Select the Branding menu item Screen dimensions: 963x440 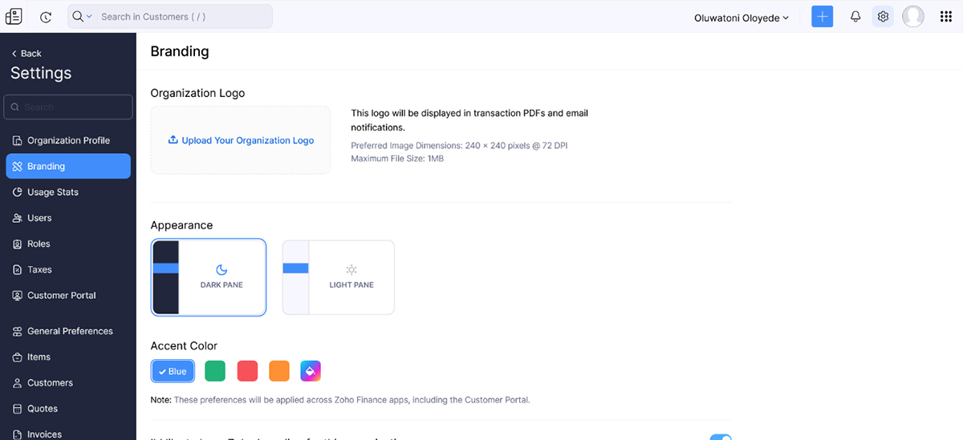tap(68, 166)
